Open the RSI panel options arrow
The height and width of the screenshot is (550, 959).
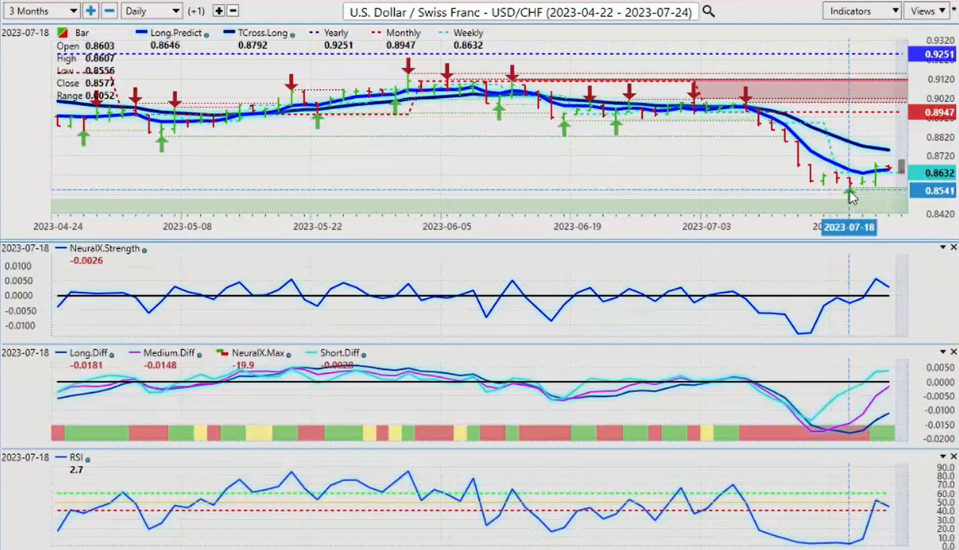(943, 456)
